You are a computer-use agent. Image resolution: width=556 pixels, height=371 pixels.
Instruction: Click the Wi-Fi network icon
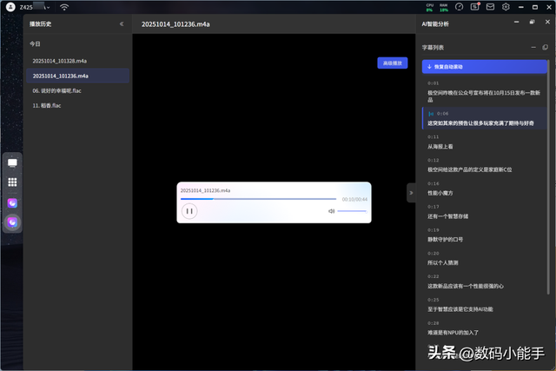point(64,7)
